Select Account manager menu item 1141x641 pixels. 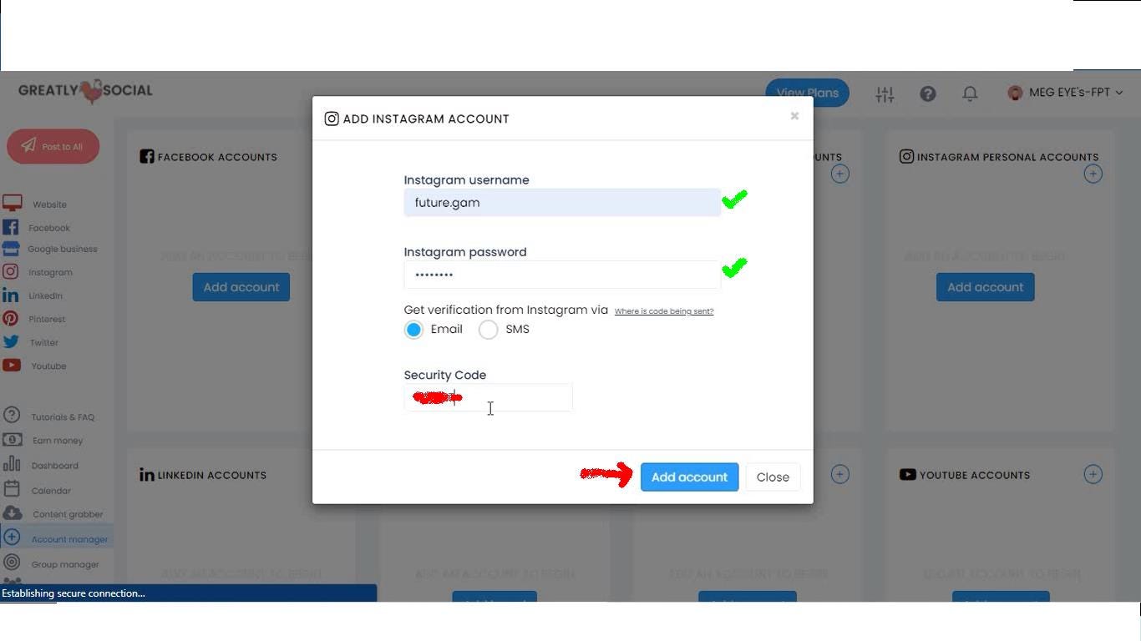pos(69,539)
